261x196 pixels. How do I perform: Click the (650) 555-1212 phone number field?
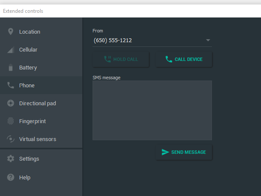click(152, 40)
